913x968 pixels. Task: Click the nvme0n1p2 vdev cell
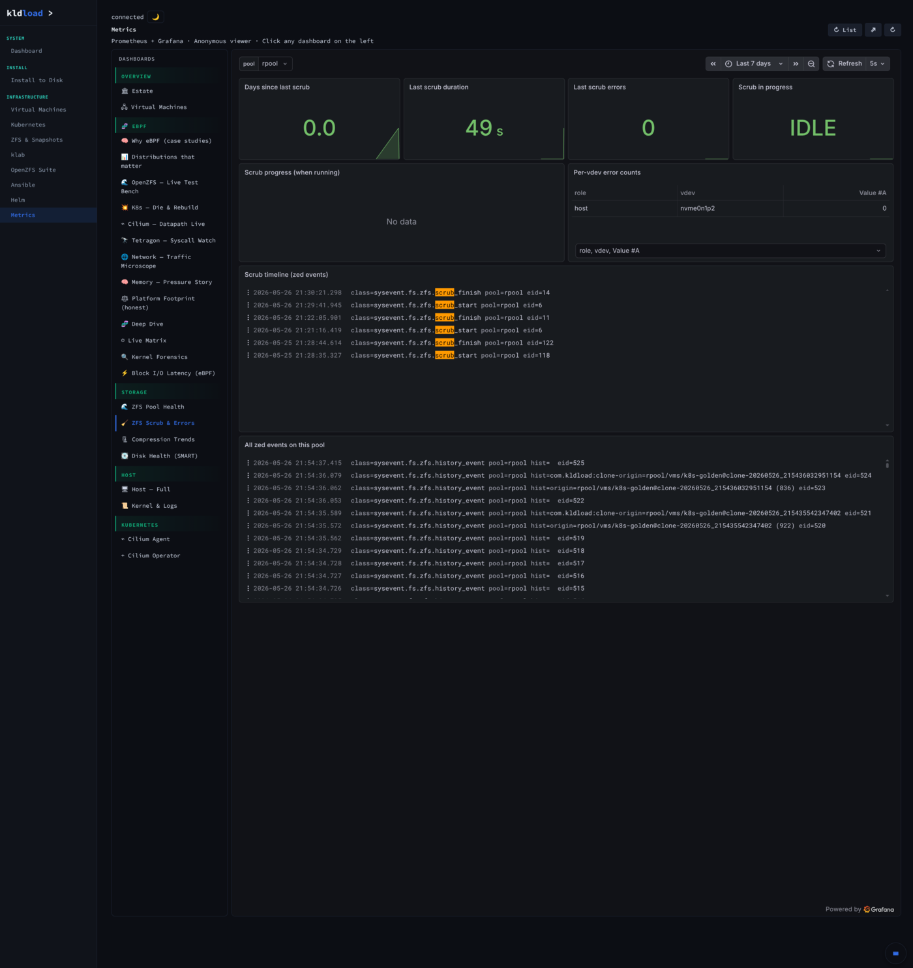pos(697,208)
